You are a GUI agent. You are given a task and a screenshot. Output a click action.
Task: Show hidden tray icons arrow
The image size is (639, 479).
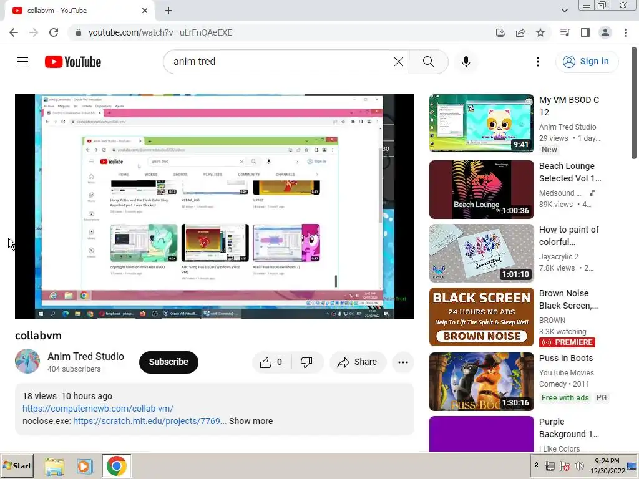[x=536, y=465]
